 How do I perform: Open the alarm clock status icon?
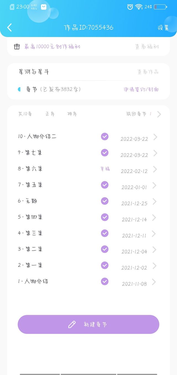(x=130, y=7)
